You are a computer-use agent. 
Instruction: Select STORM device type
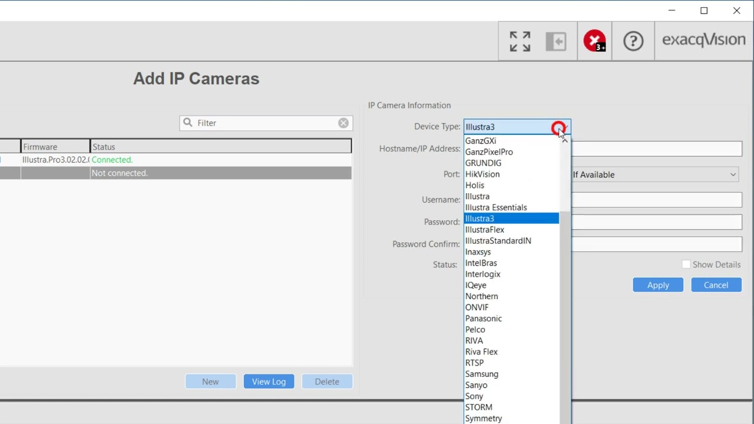[511, 408]
